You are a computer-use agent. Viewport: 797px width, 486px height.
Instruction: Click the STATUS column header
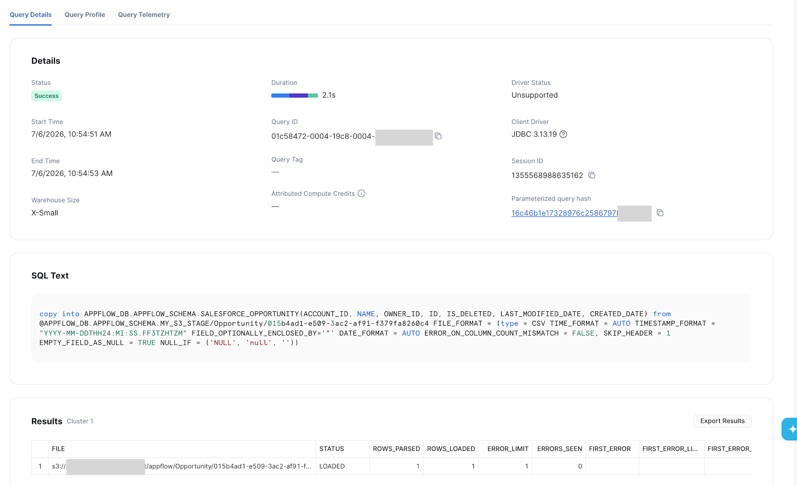(x=343, y=449)
